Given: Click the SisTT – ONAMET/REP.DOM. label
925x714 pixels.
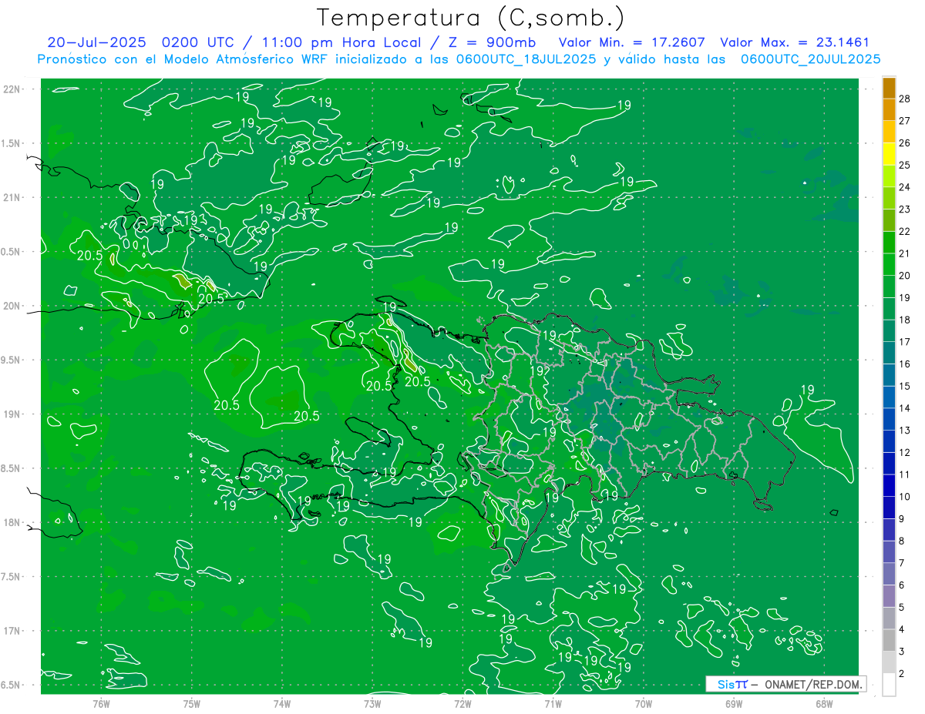Looking at the screenshot, I should click(x=786, y=684).
